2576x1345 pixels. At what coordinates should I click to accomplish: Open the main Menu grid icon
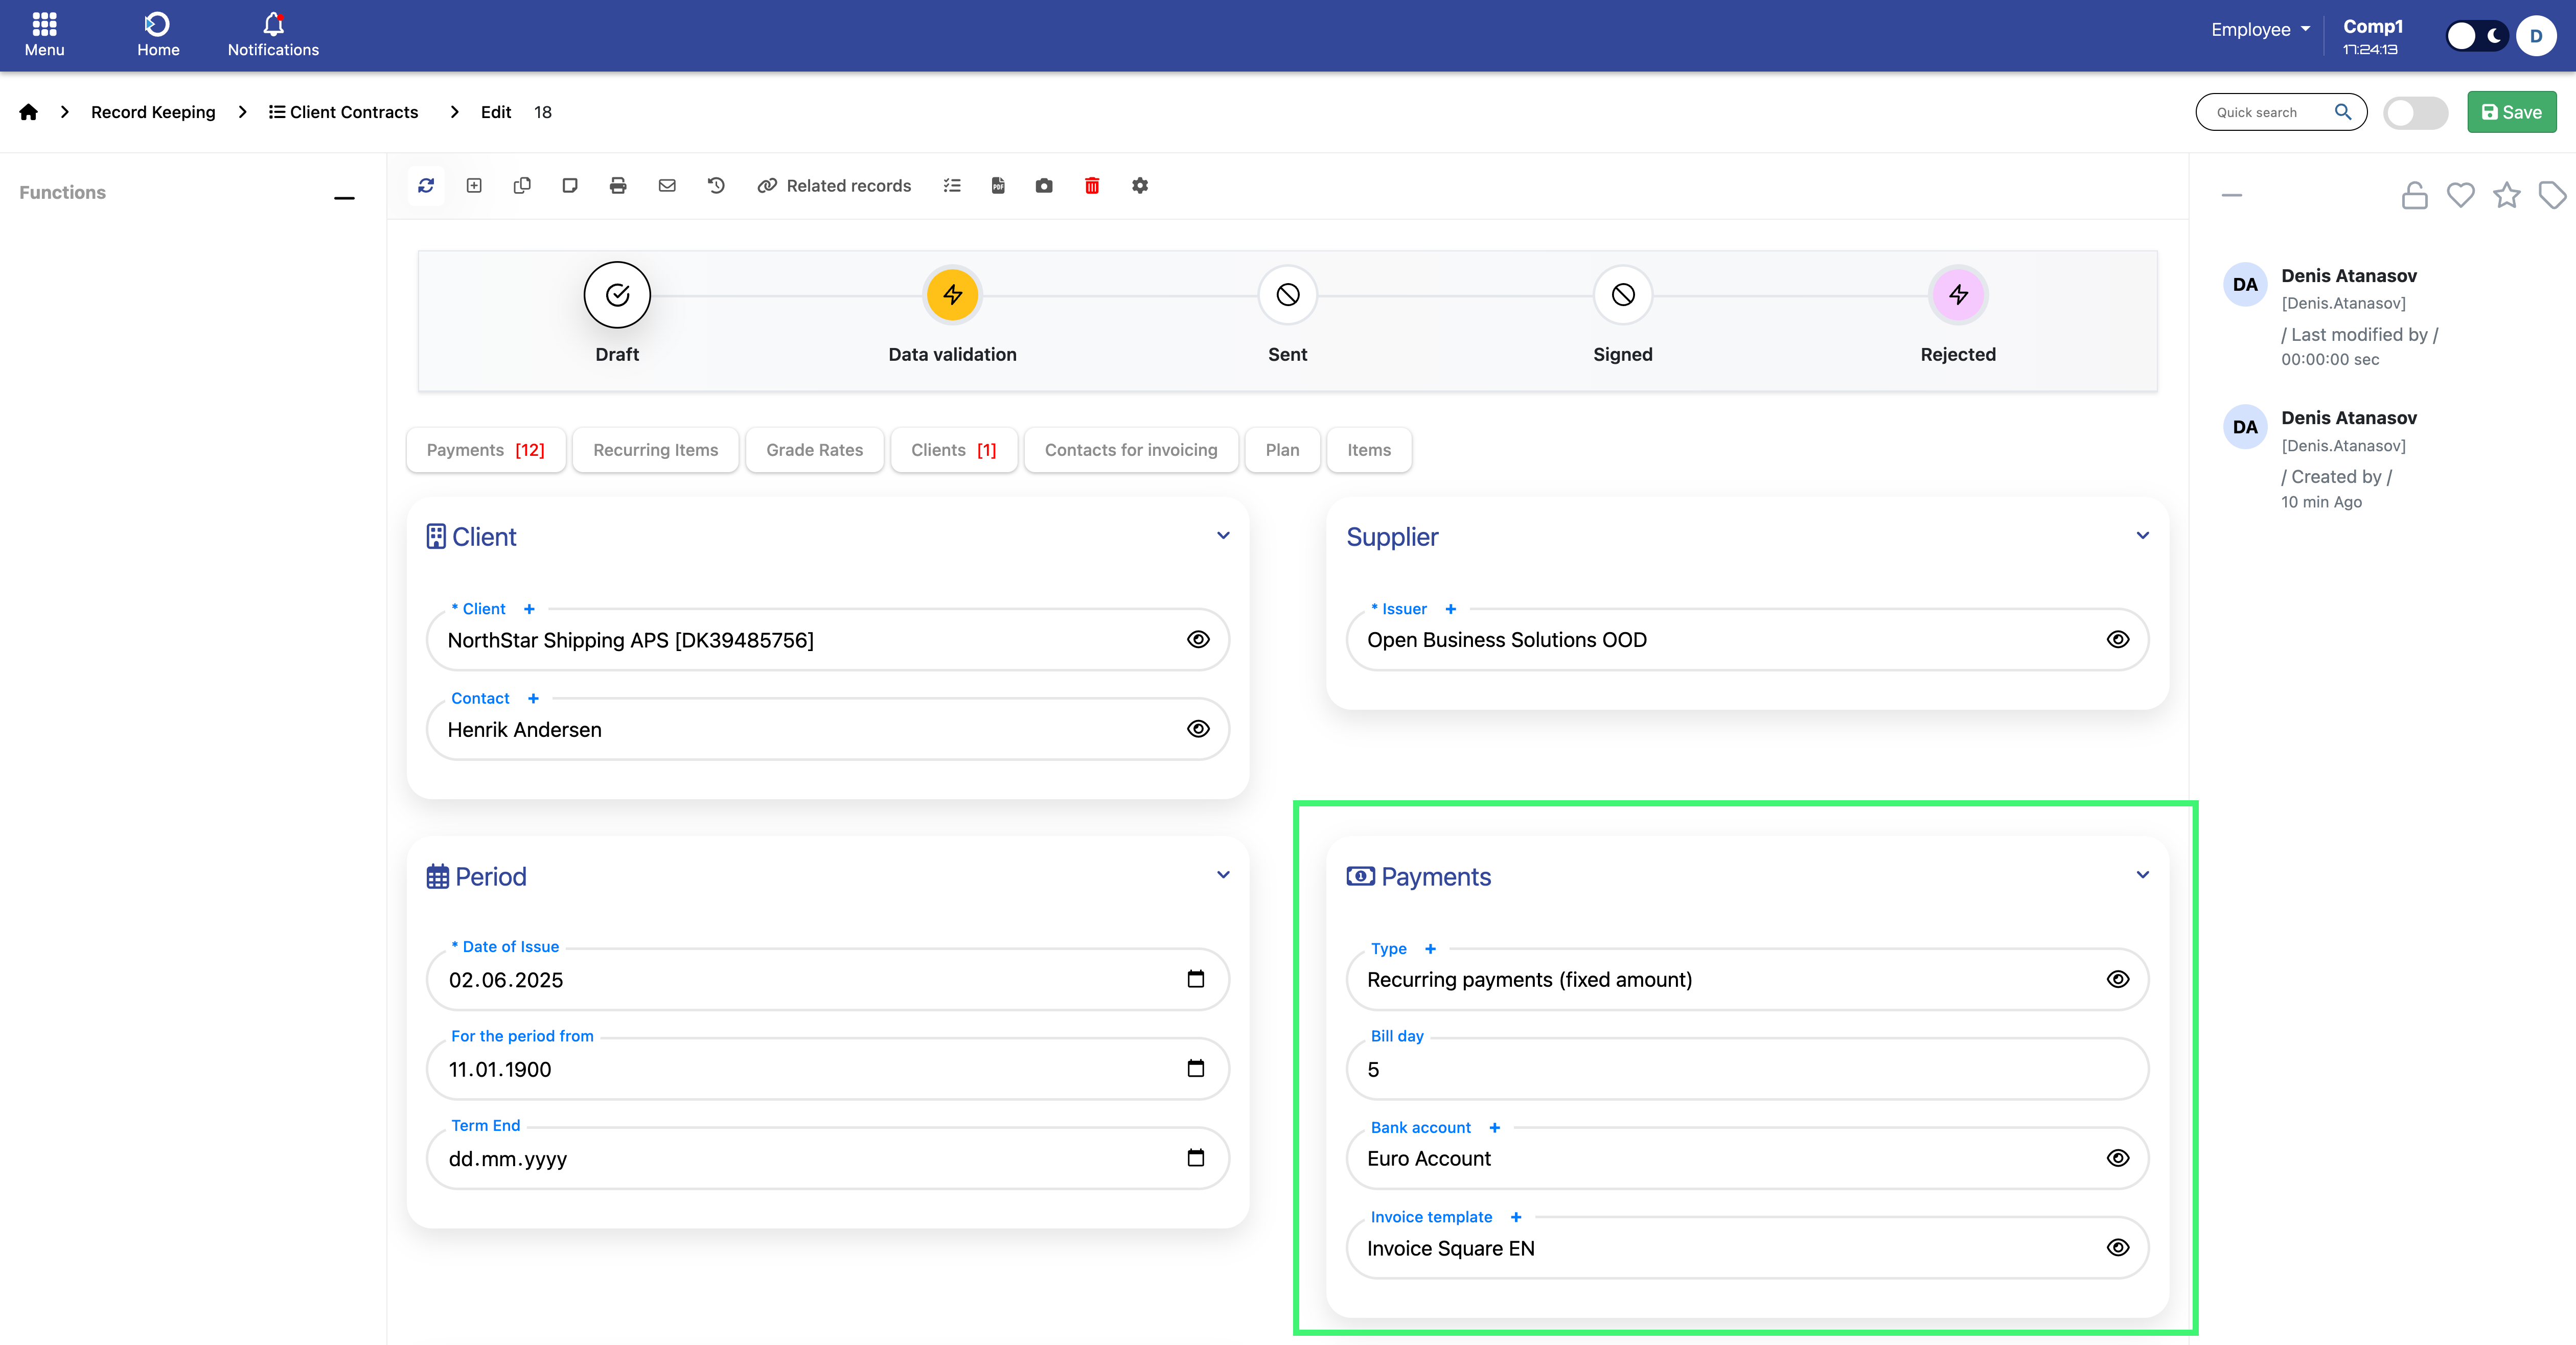pos(44,35)
